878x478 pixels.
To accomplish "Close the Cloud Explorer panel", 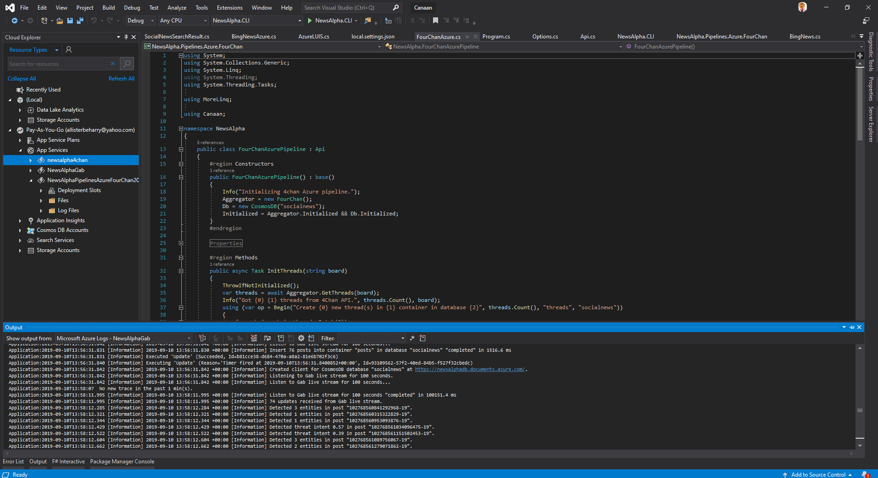I will (x=134, y=37).
